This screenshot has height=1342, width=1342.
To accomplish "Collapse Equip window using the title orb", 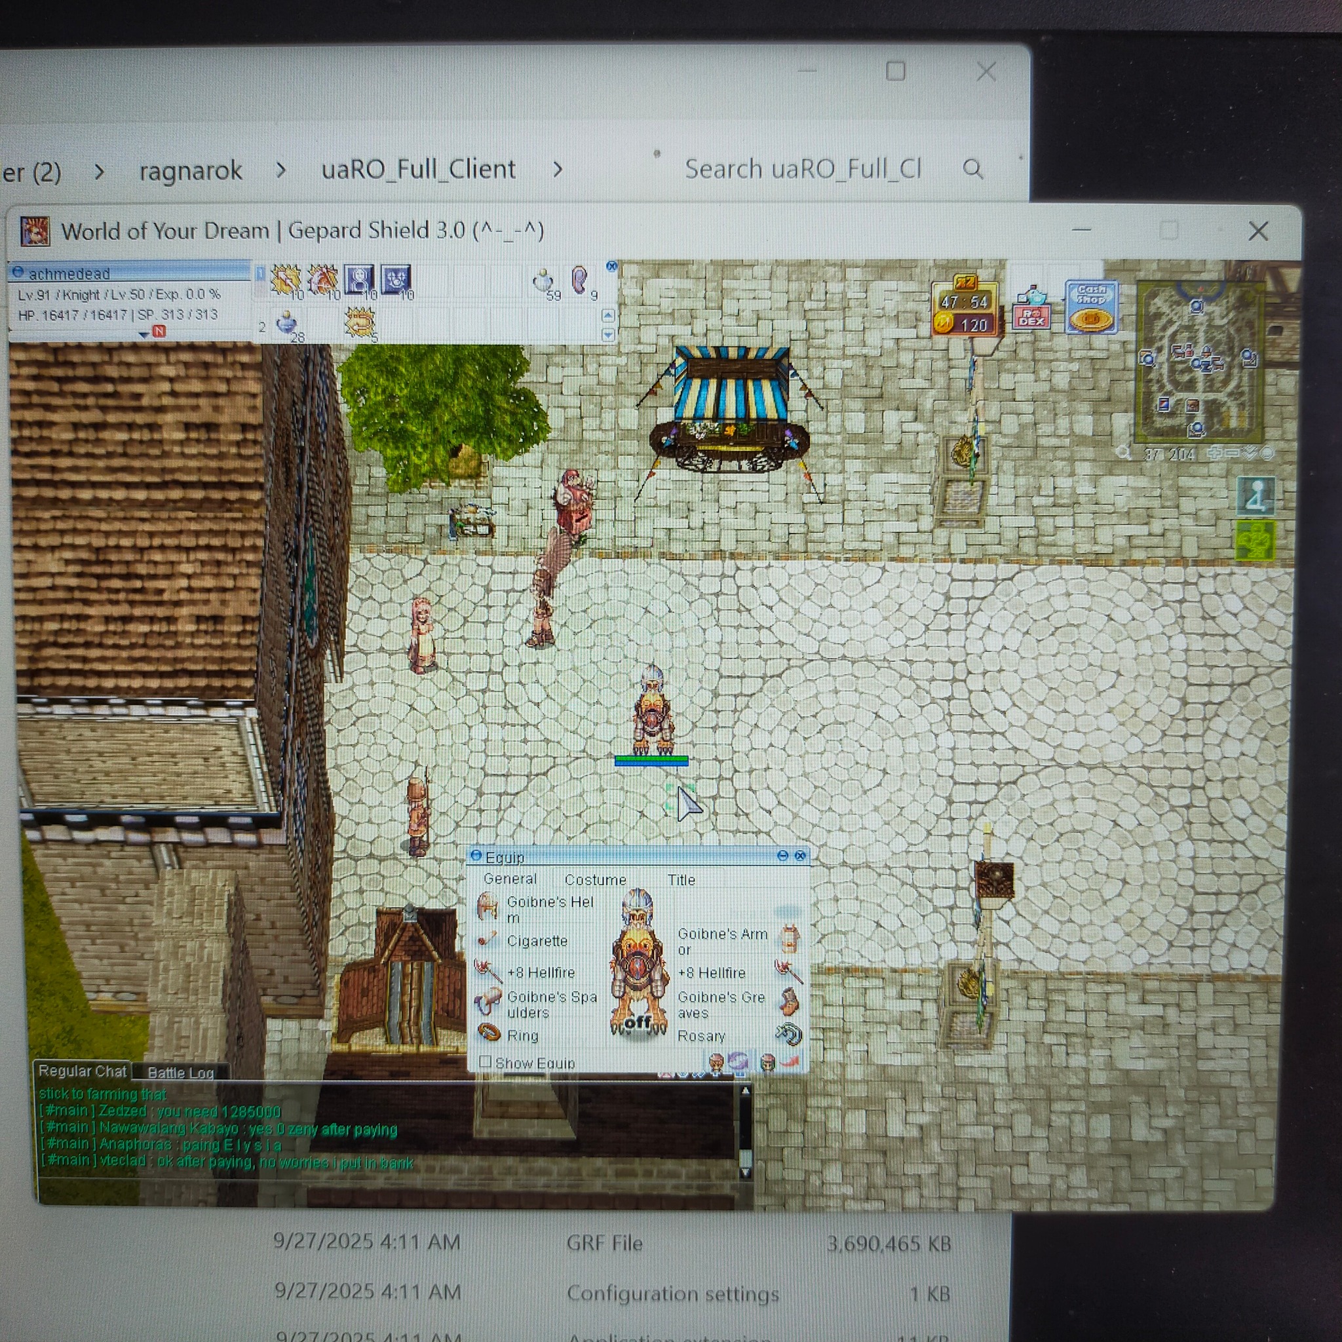I will [476, 855].
